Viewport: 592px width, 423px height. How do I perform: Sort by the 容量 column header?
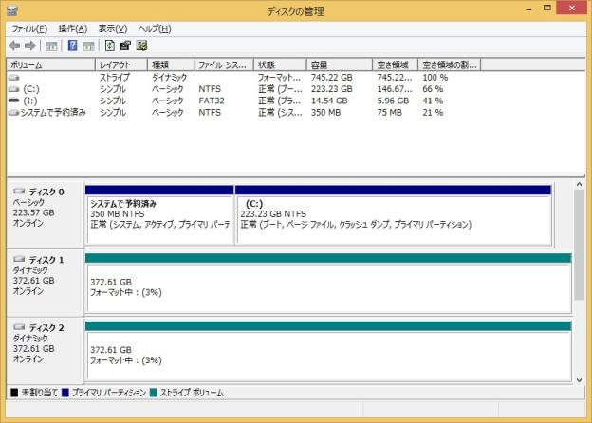pyautogui.click(x=340, y=64)
